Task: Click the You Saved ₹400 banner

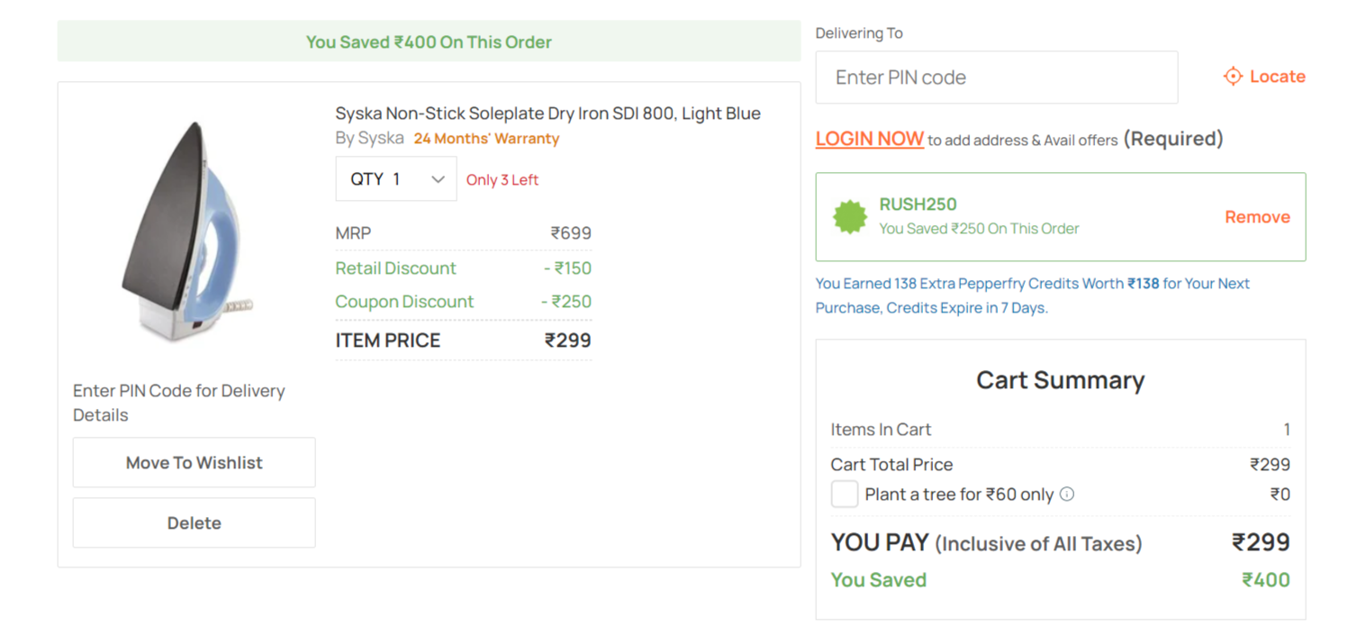Action: click(429, 41)
